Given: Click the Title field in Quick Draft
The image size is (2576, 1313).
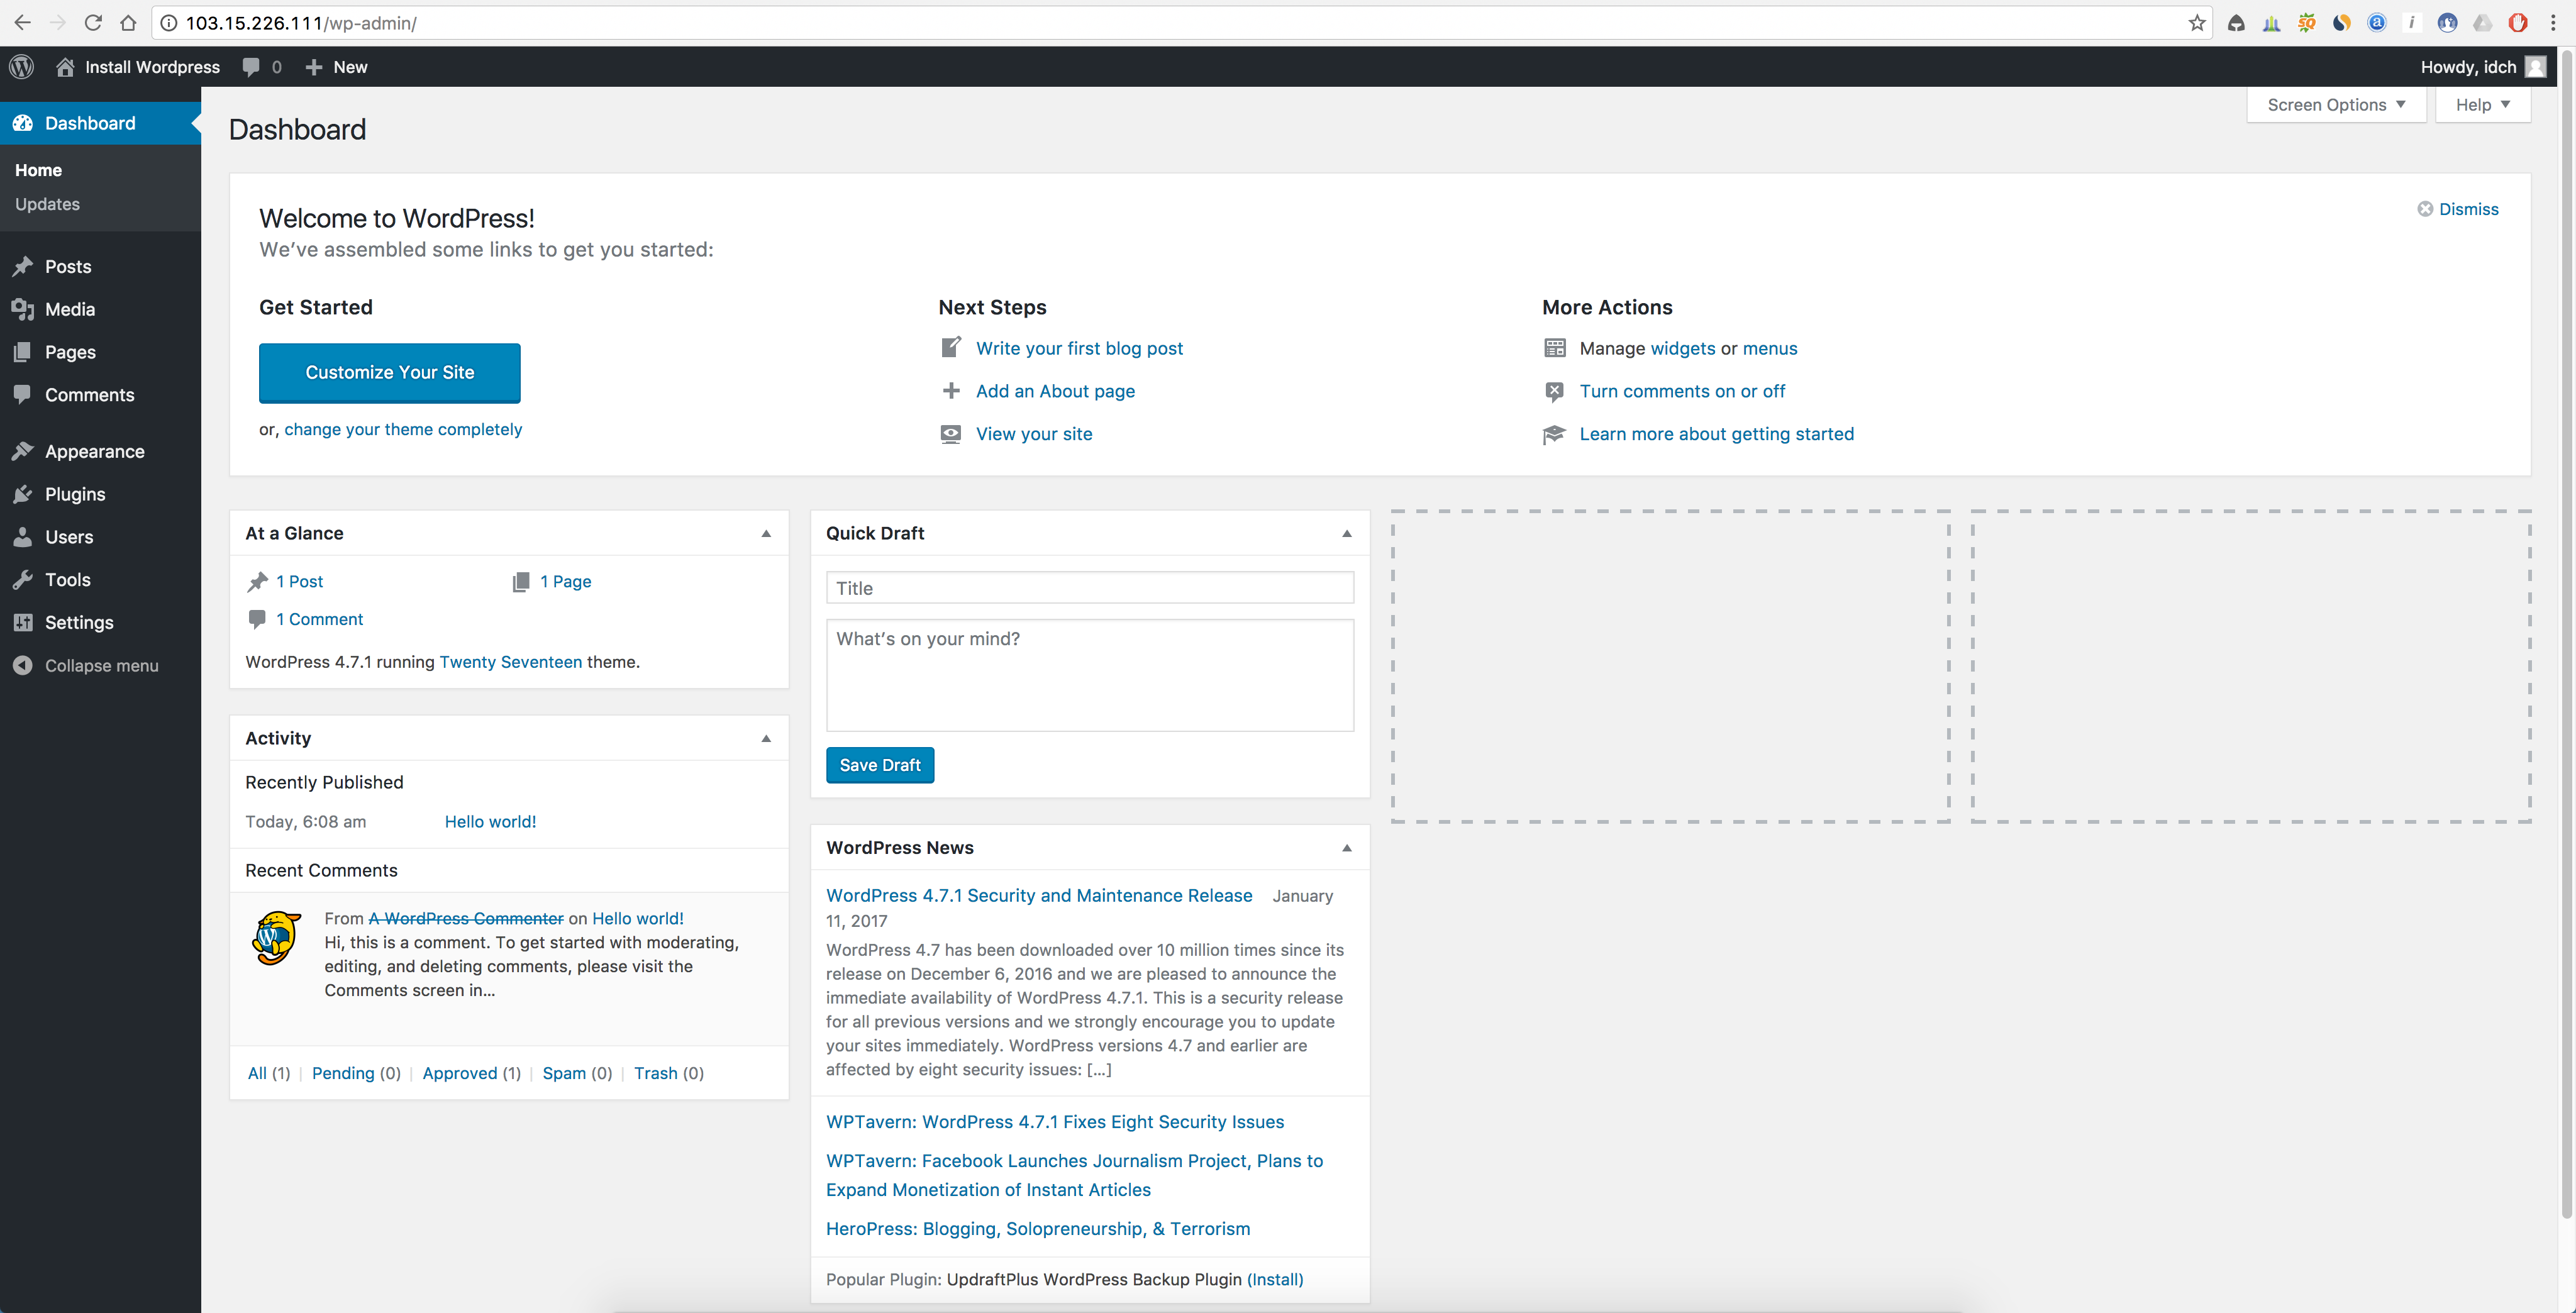Looking at the screenshot, I should click(x=1089, y=587).
